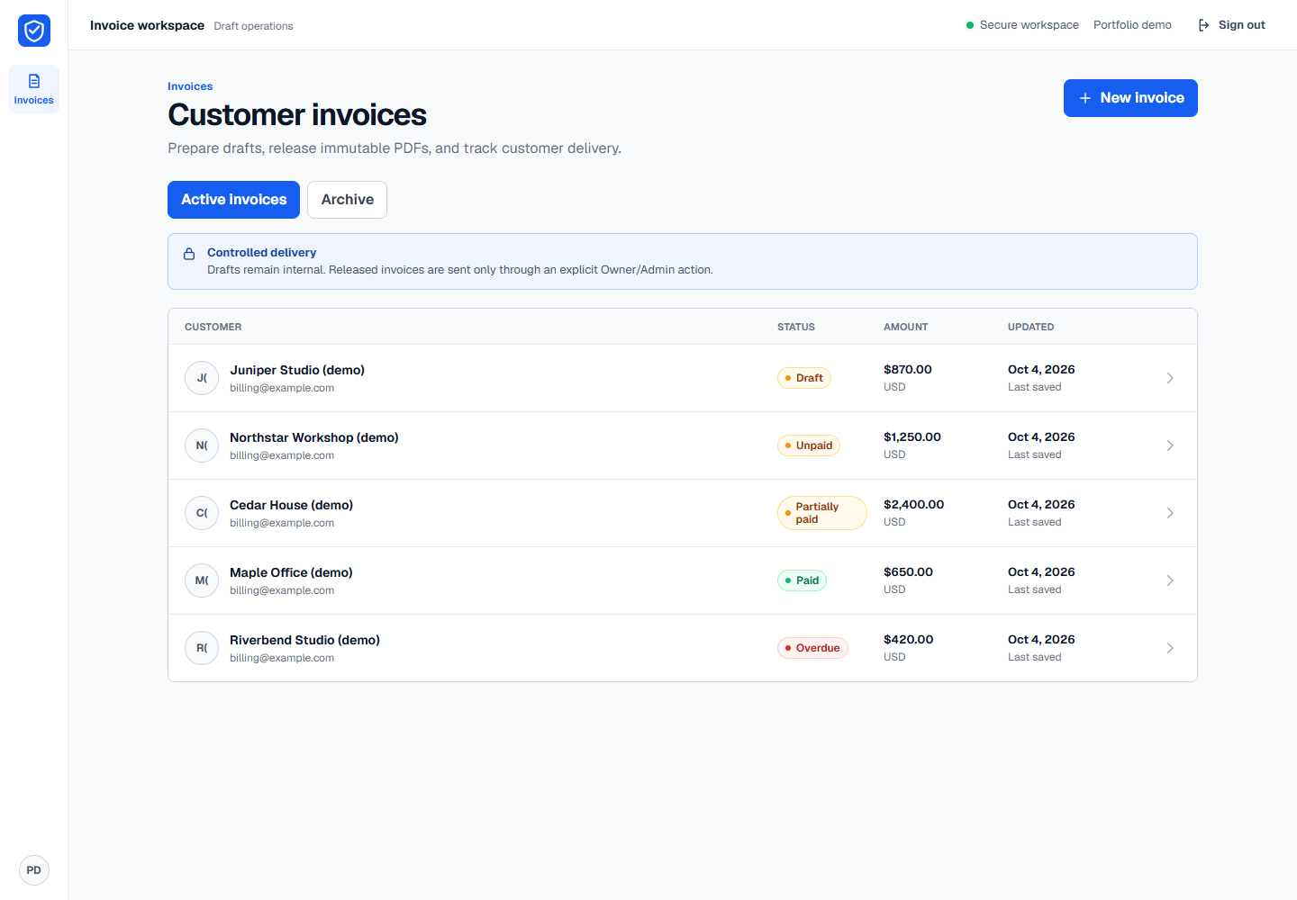Click the Draft status badge
This screenshot has height=900, width=1297.
(804, 378)
